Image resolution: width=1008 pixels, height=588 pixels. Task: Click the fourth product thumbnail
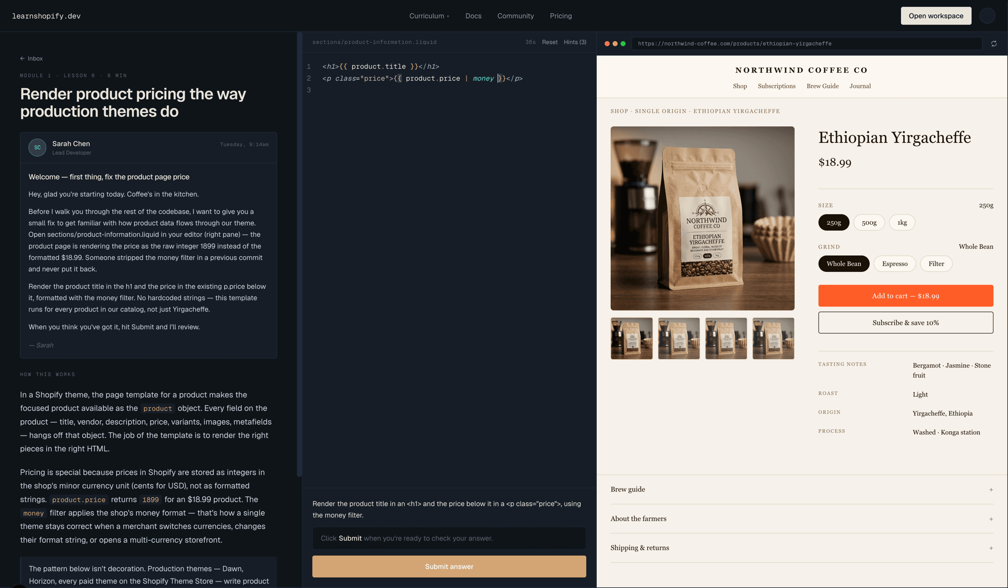point(773,339)
